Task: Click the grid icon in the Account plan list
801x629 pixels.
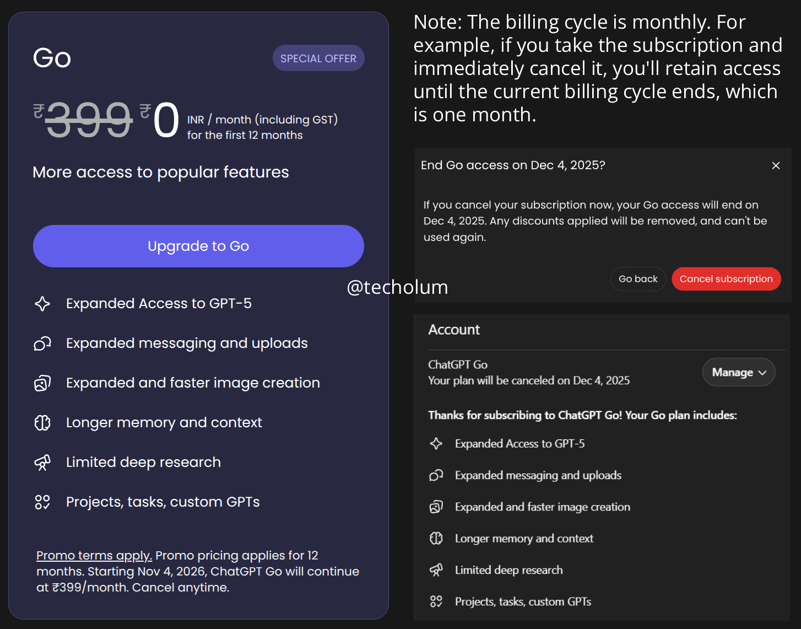Action: [436, 601]
